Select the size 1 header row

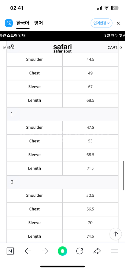pos(62,114)
